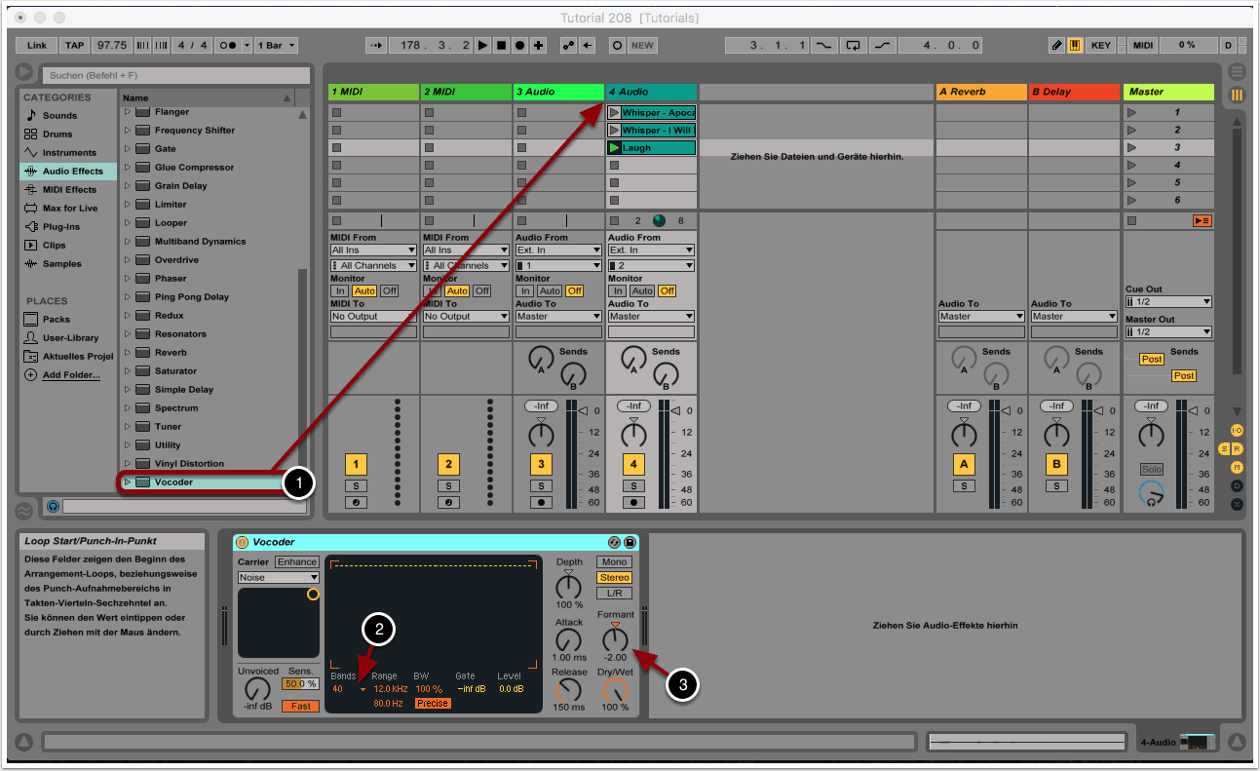This screenshot has height=771, width=1260.
Task: Toggle the metronome icon
Action: [x=227, y=46]
